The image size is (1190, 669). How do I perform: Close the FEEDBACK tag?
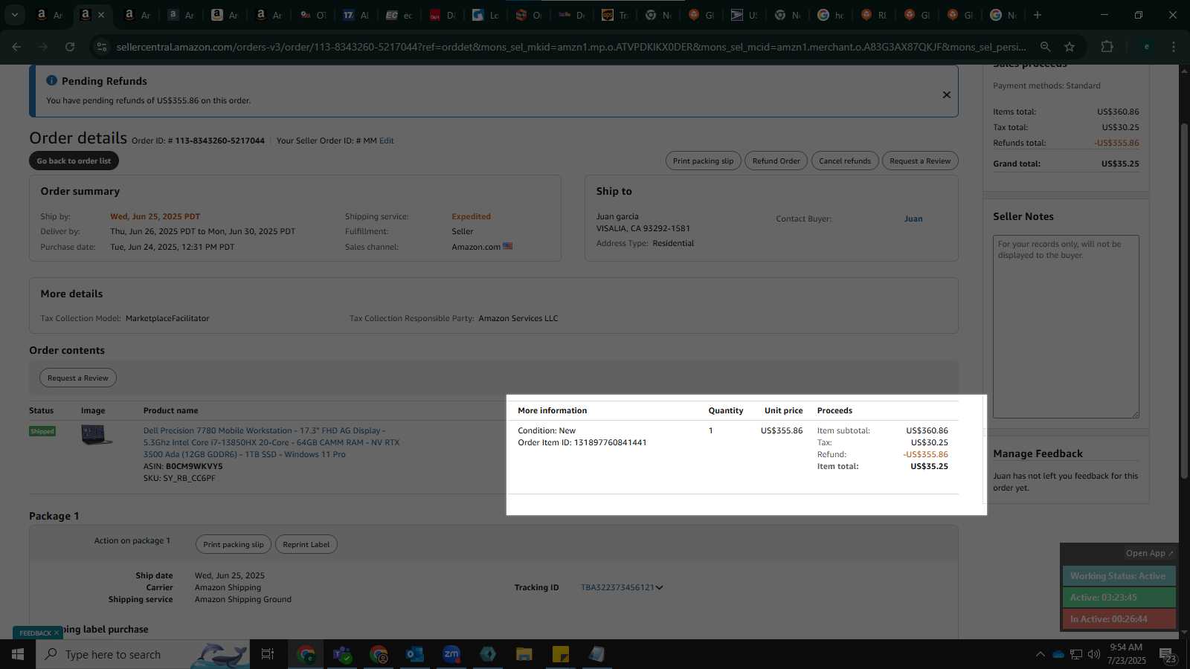coord(57,633)
